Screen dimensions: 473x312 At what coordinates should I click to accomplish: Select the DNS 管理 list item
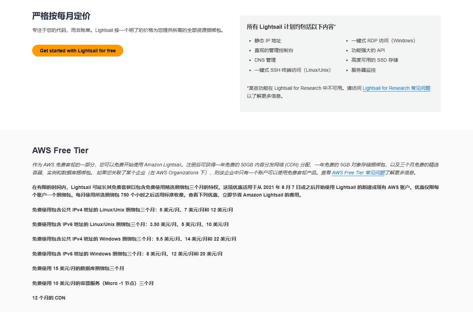(x=265, y=60)
